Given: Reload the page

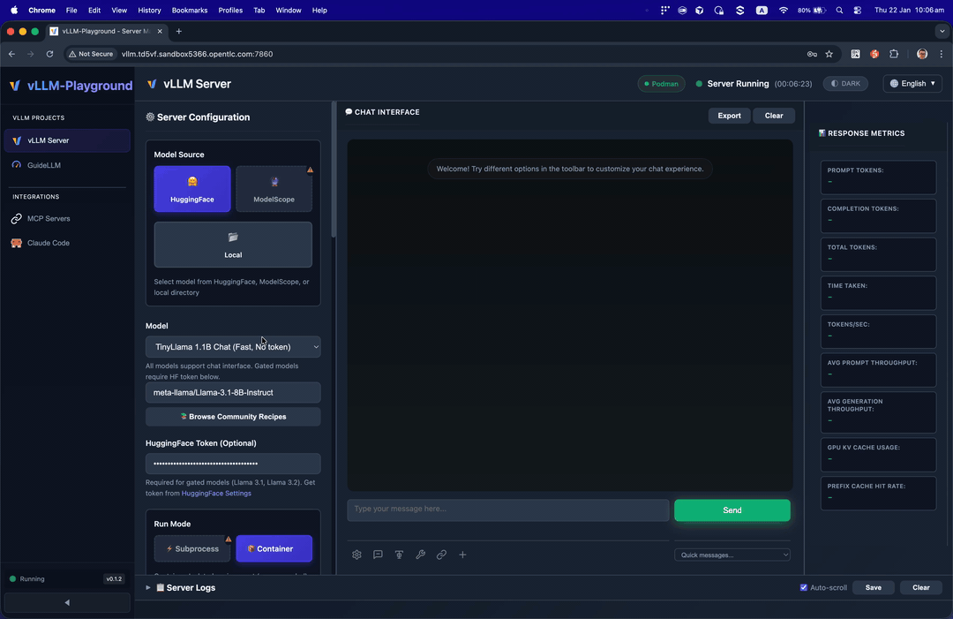Looking at the screenshot, I should (x=49, y=54).
